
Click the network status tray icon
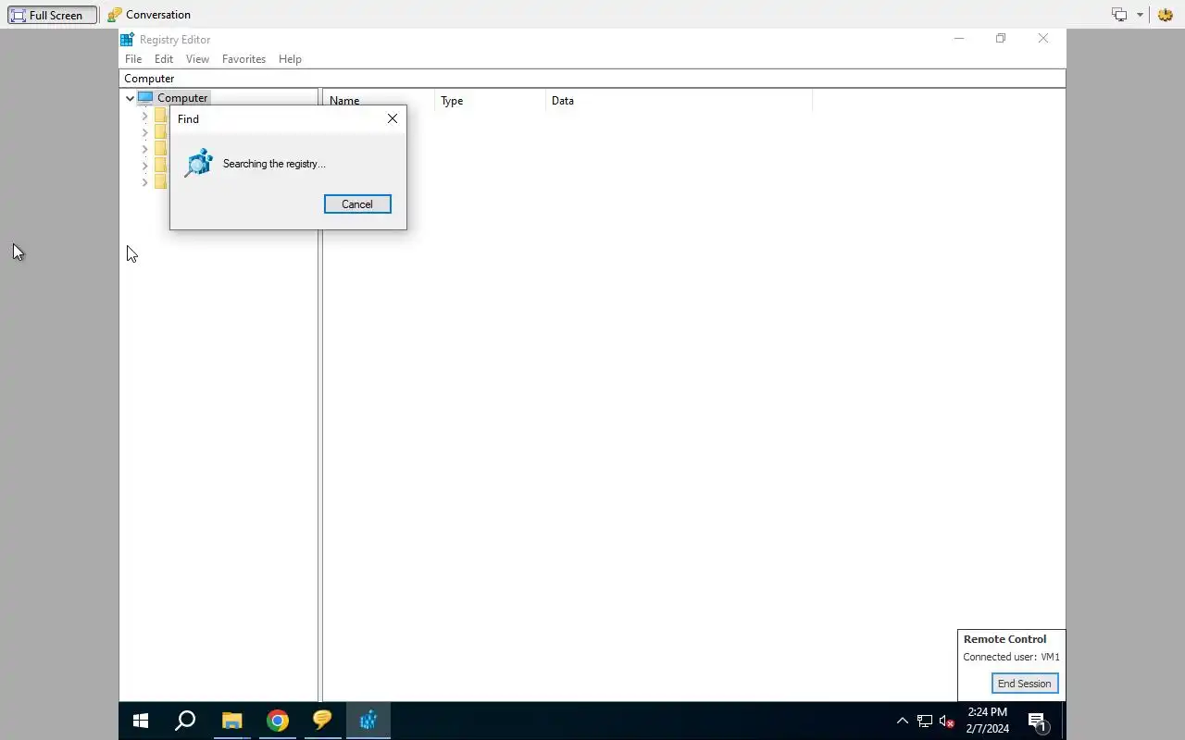925,721
